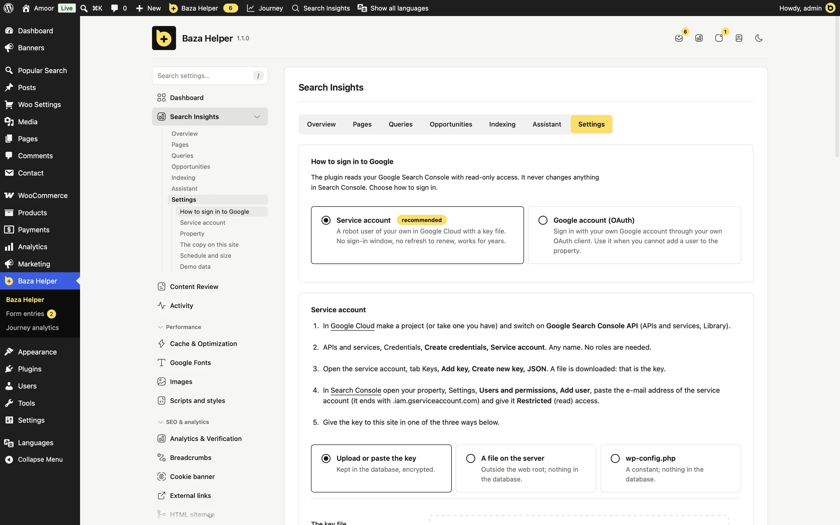Open Breadcrumbs settings
The height and width of the screenshot is (525, 840).
pyautogui.click(x=210, y=457)
